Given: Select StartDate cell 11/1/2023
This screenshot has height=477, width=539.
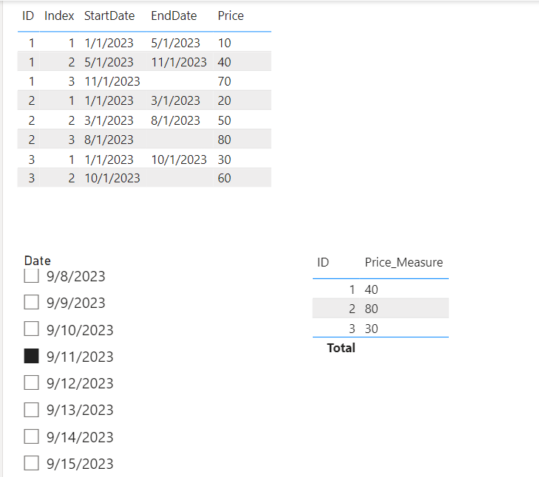Looking at the screenshot, I should tap(112, 81).
